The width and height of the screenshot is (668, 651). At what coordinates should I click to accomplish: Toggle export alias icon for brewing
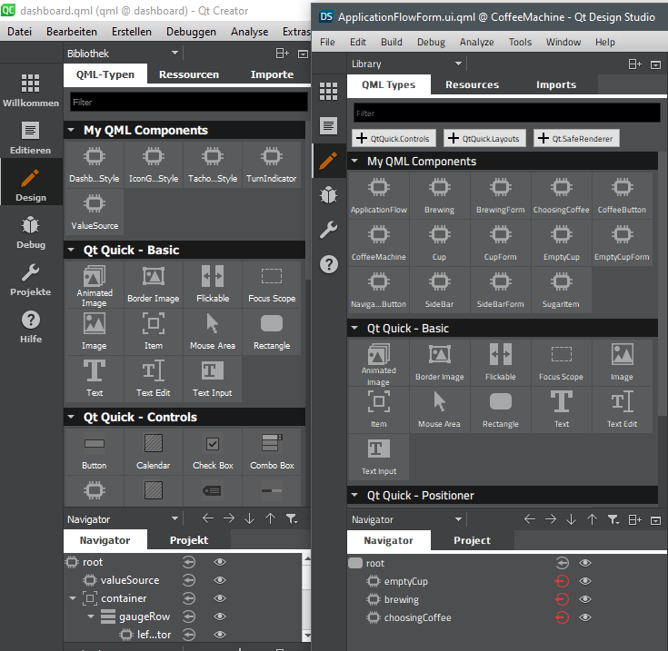(x=561, y=599)
